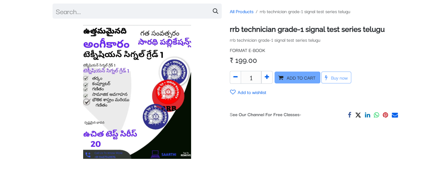Click the shopping cart icon in Add to Cart
Screen dimensions: 447x172
pos(281,78)
